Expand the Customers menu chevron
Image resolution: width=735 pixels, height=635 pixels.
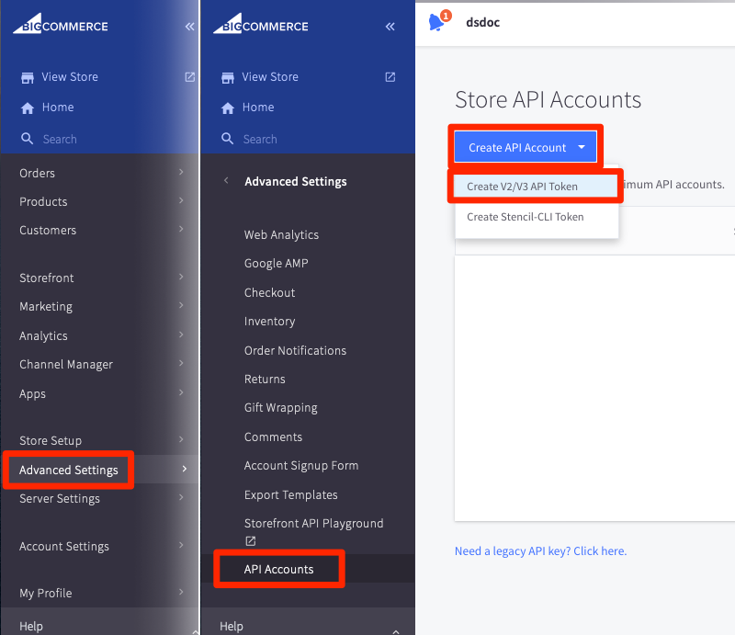pos(181,230)
